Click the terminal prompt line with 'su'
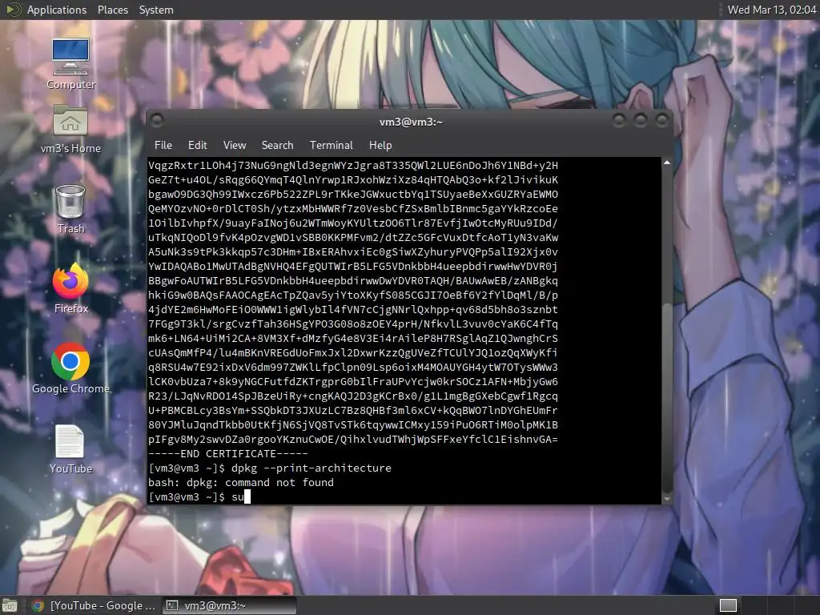The height and width of the screenshot is (615, 820). [x=199, y=496]
